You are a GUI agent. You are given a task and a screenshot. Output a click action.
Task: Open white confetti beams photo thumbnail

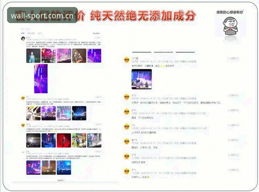tap(33, 113)
